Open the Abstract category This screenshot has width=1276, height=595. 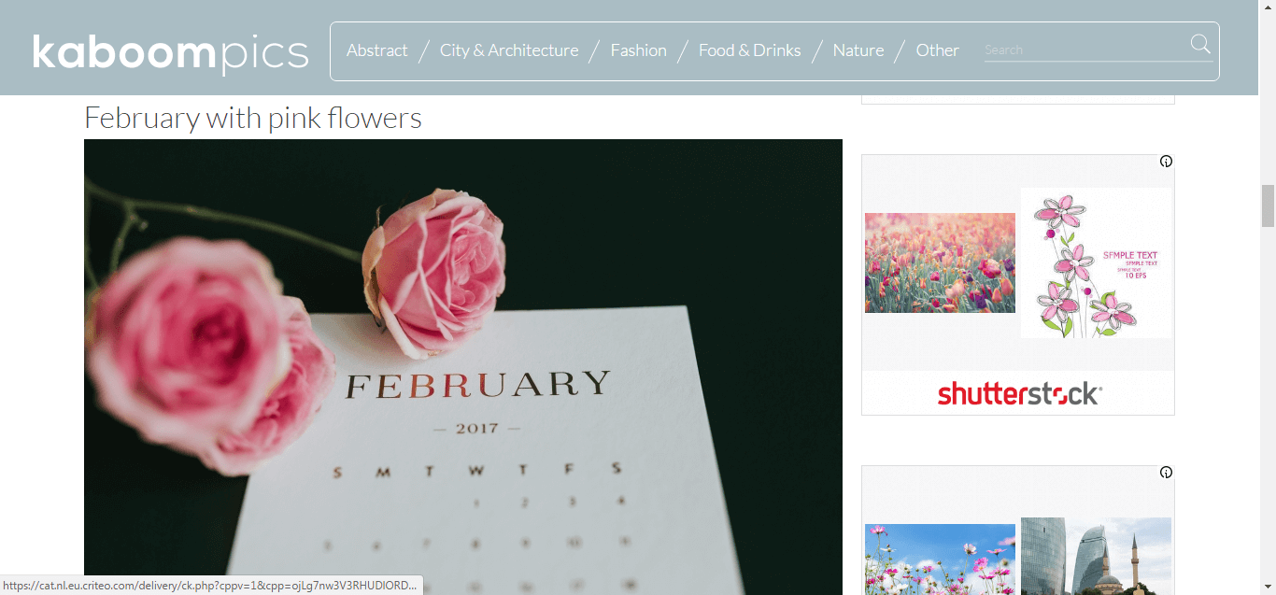click(377, 50)
